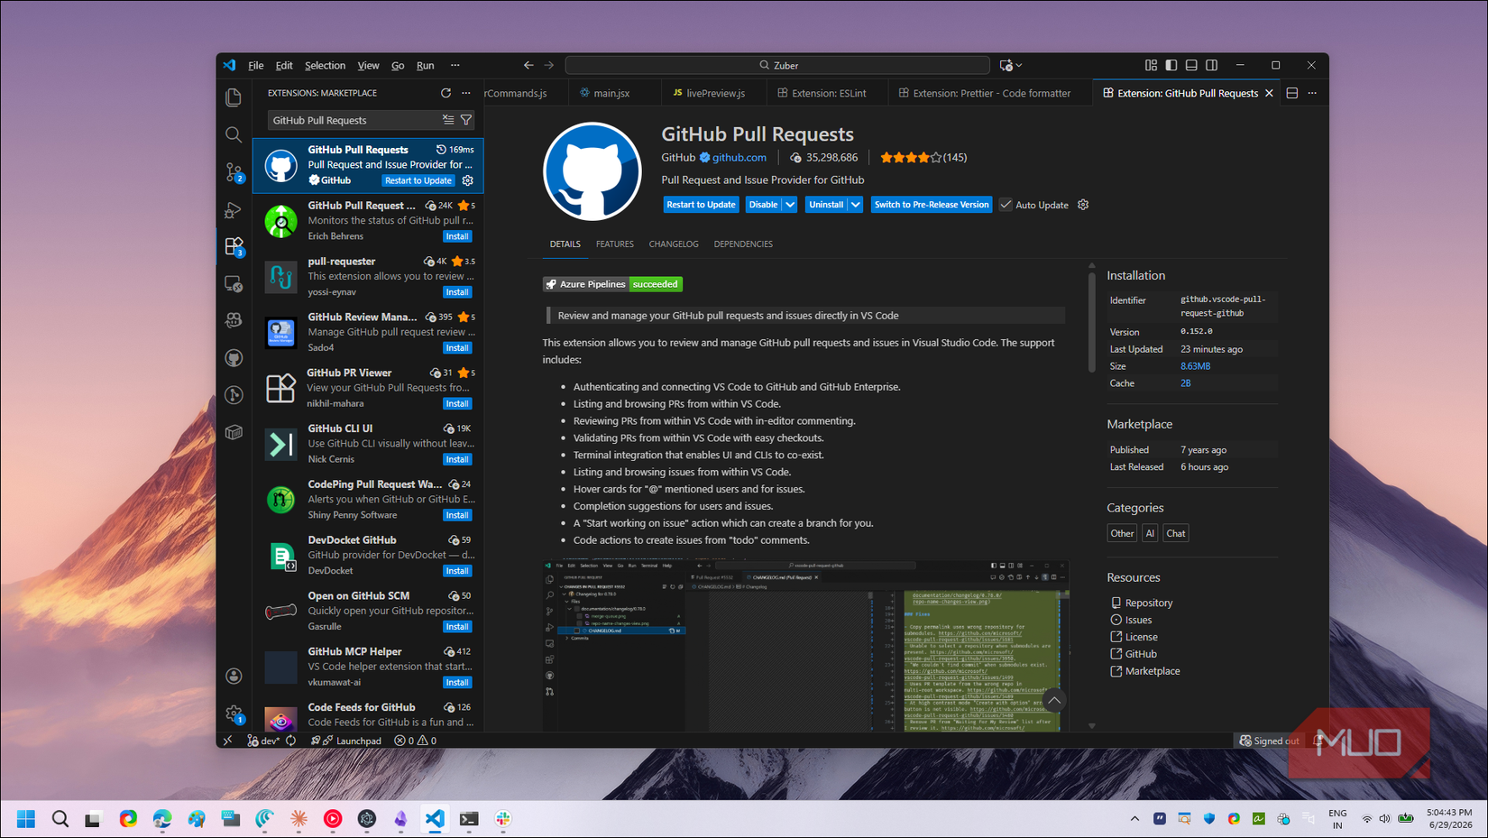Screen dimensions: 1488x838
Task: Open the taskbar Search icon
Action: (60, 818)
